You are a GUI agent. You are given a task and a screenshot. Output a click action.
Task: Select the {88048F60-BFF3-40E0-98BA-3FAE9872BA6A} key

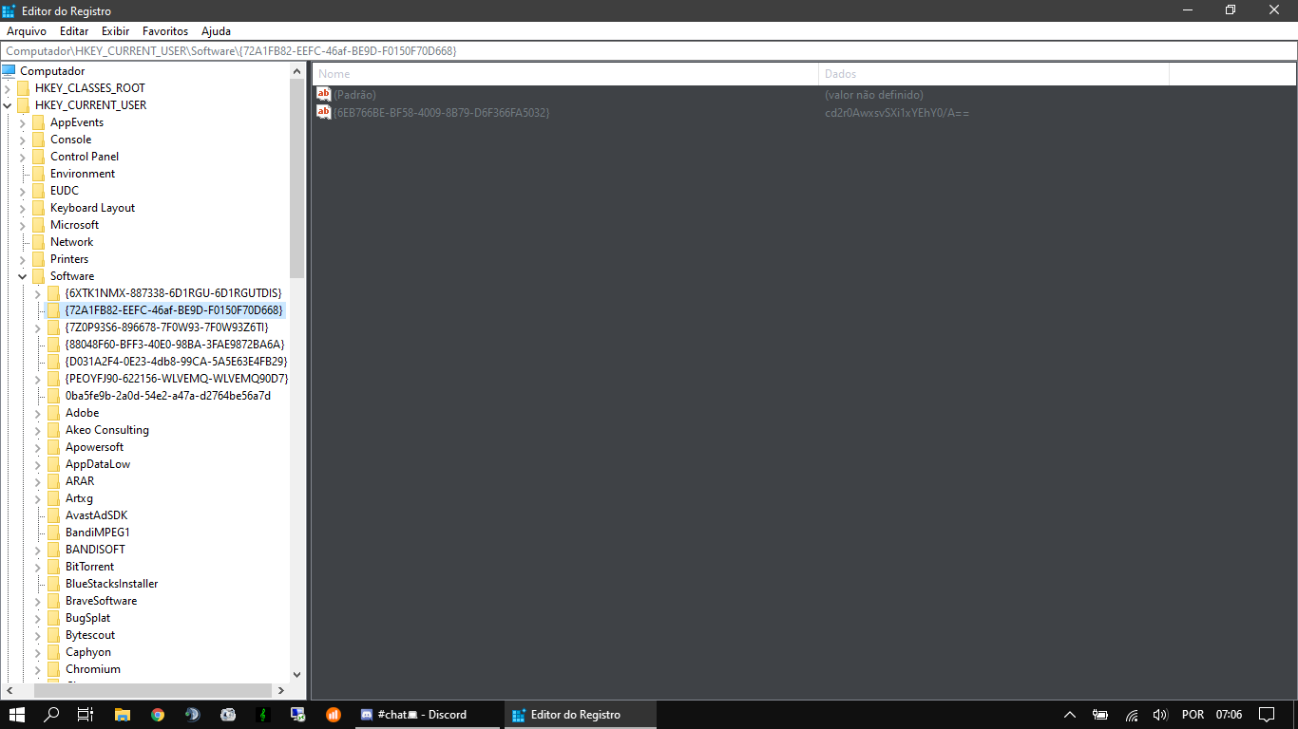click(x=175, y=345)
